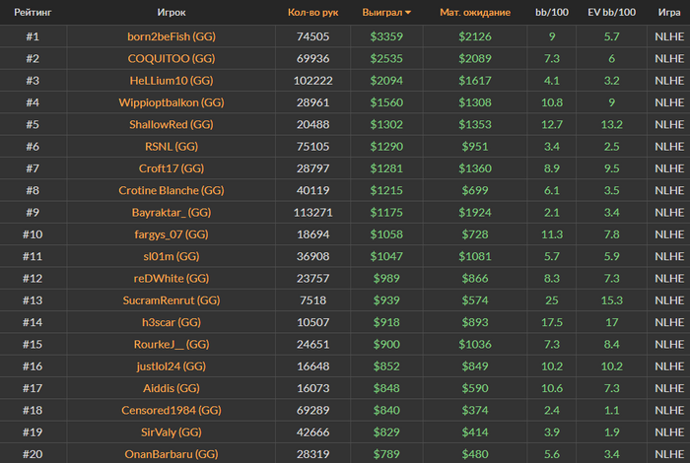
Task: Open COQUITOO (GG) player link
Action: 172,58
